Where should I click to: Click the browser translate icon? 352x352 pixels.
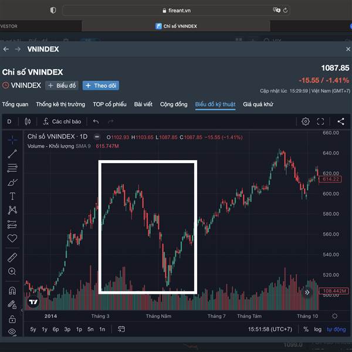(276, 10)
